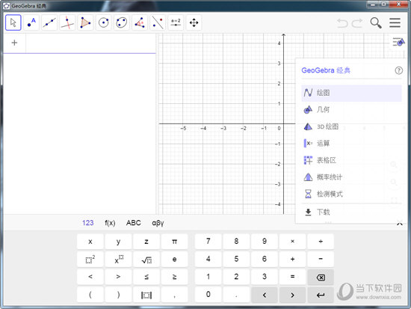Viewport: 411px width, 309px height.
Task: Tap the absolute value key
Action: 146,295
